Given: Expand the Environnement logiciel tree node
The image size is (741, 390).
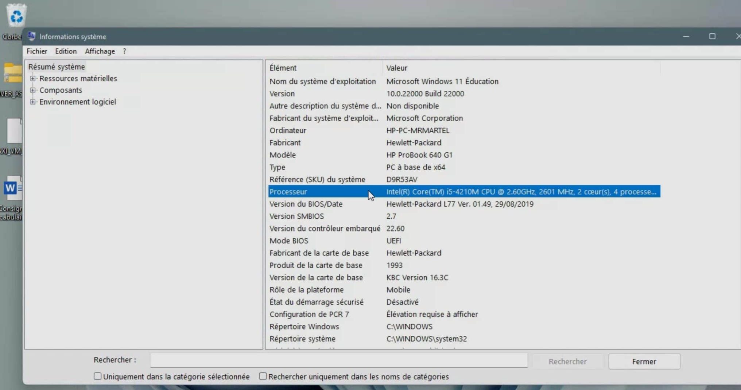Looking at the screenshot, I should [33, 102].
